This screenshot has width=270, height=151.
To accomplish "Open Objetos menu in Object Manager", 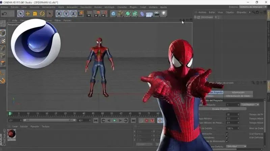I will click(x=230, y=12).
